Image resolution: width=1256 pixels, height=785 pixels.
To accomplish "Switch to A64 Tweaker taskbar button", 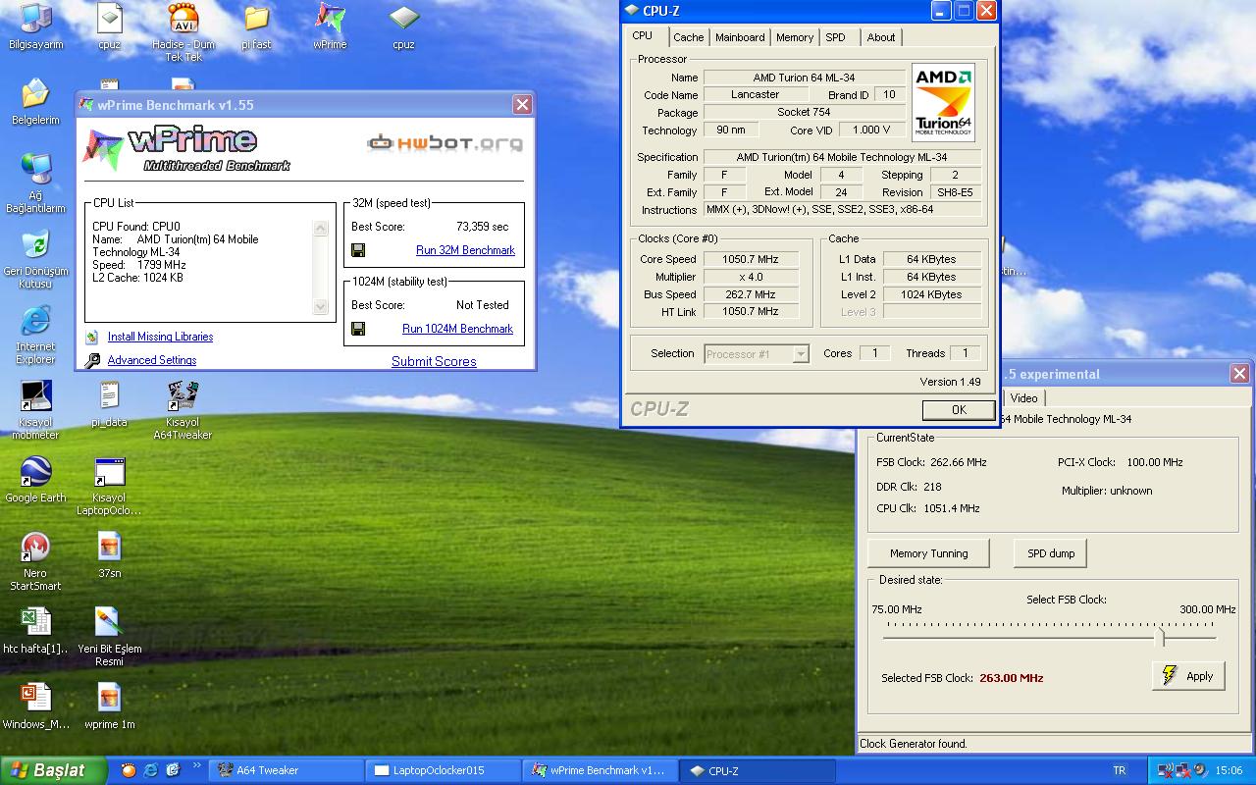I will pos(286,770).
